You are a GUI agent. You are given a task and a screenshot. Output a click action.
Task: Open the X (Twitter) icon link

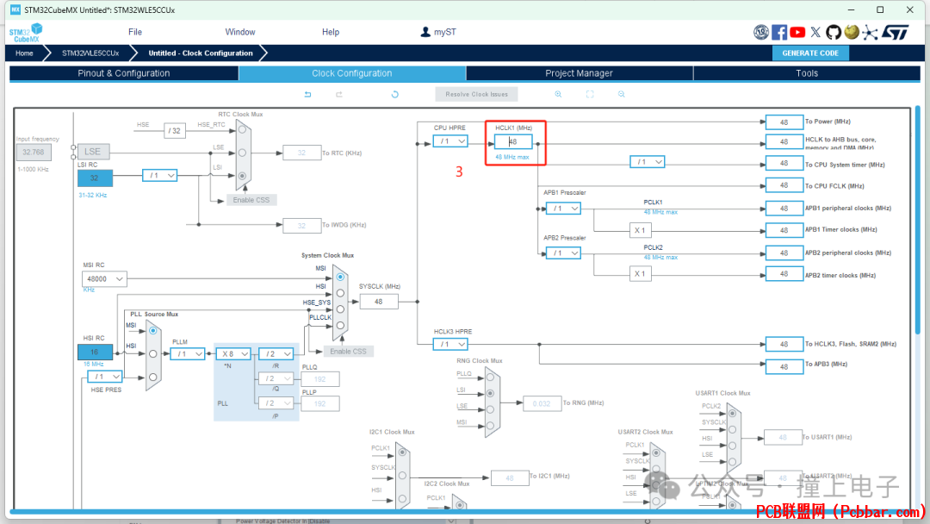[x=815, y=32]
